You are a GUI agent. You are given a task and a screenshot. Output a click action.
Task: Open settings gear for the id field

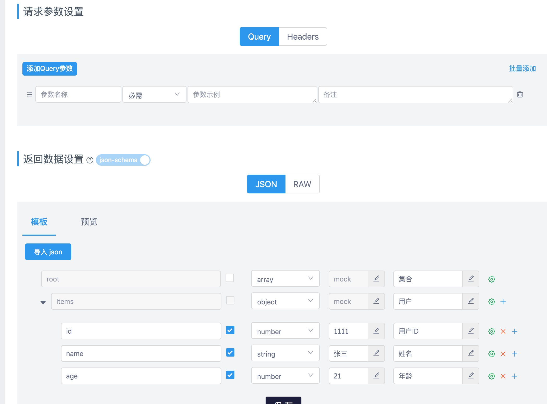tap(492, 332)
